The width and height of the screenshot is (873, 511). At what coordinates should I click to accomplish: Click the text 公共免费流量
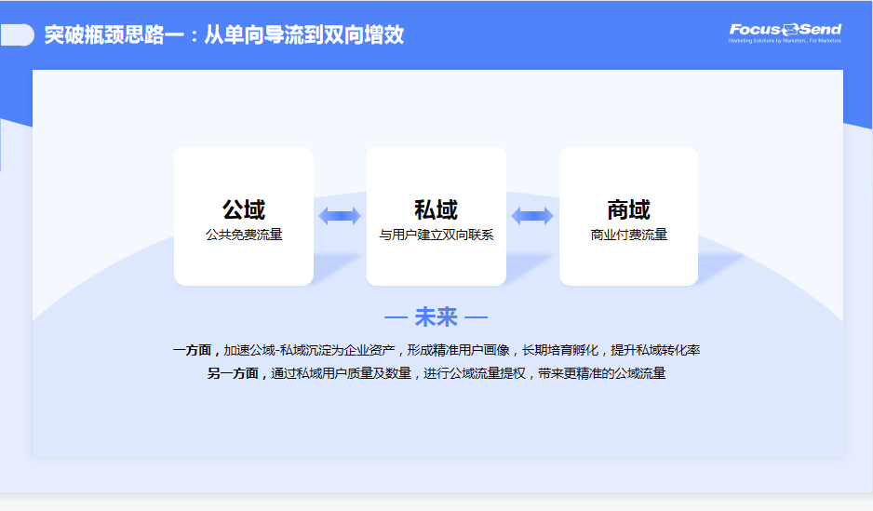pos(244,235)
